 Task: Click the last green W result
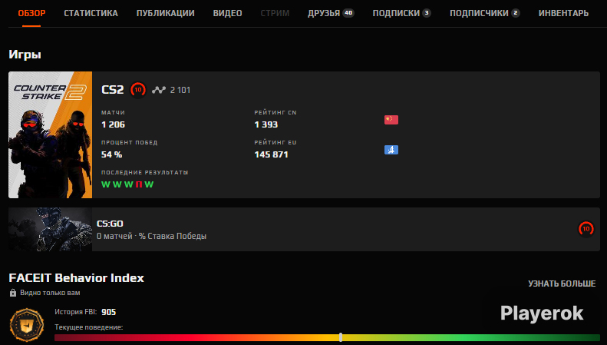pyautogui.click(x=149, y=184)
